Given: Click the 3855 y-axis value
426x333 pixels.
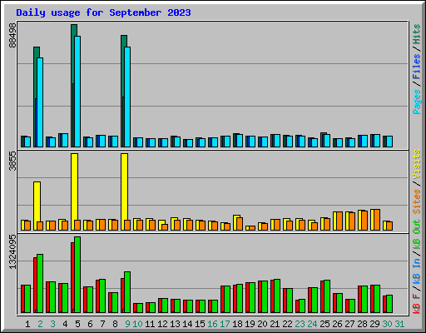Looking at the screenshot, I should 12,161.
